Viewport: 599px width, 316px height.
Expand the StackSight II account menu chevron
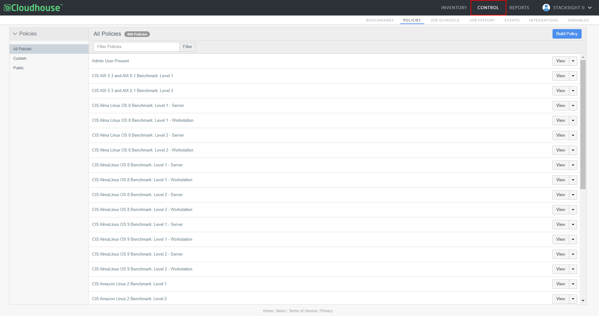(x=590, y=8)
